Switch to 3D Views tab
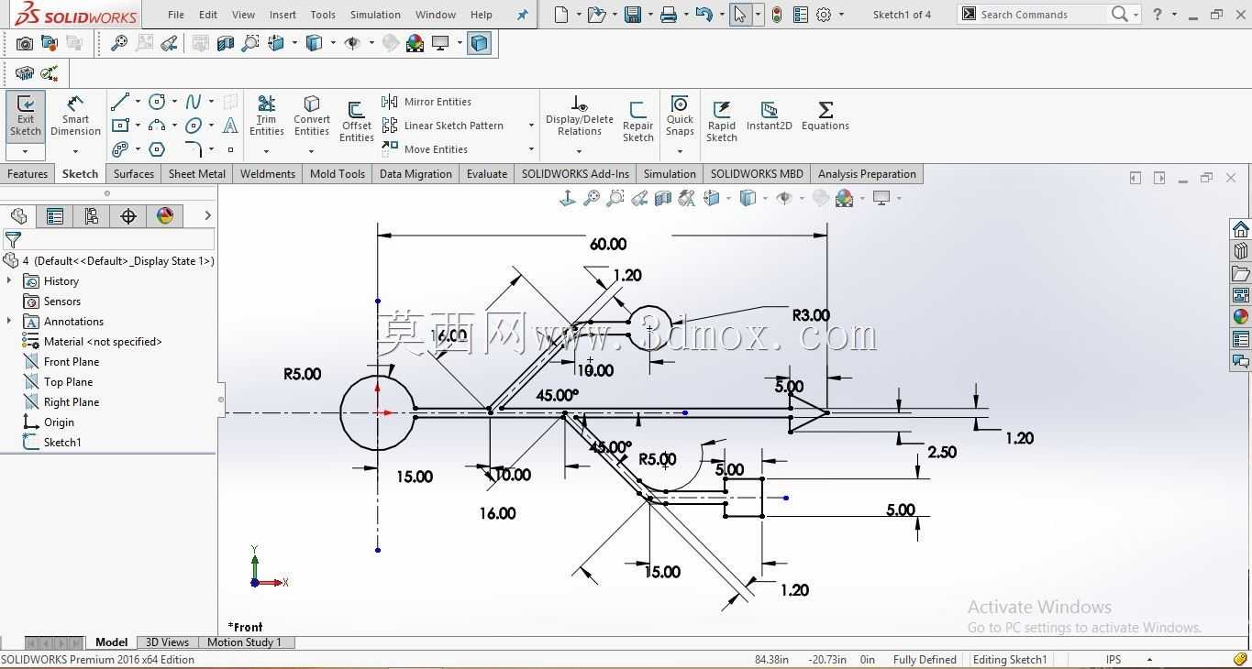This screenshot has height=669, width=1252. click(x=167, y=642)
